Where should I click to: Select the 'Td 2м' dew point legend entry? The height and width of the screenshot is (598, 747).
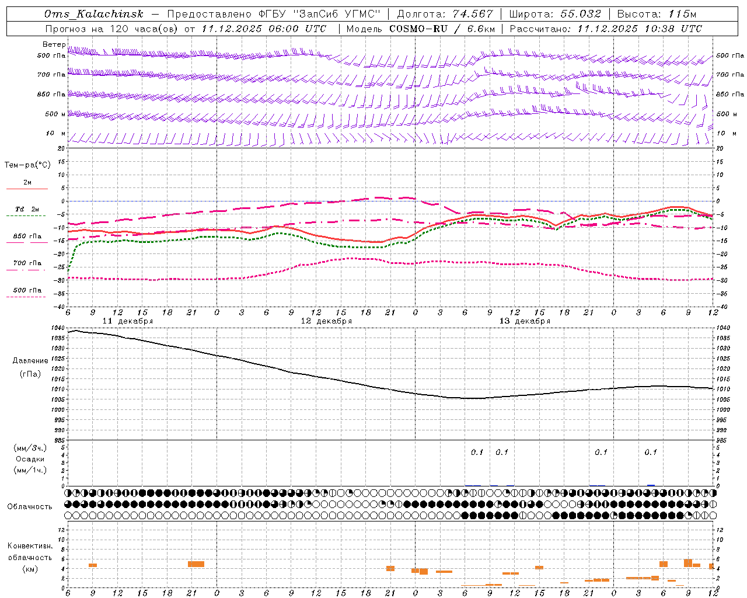coord(27,209)
